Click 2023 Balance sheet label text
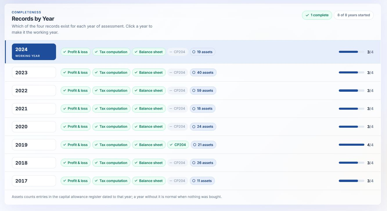Screen dimensions: 387x211 click(x=151, y=73)
